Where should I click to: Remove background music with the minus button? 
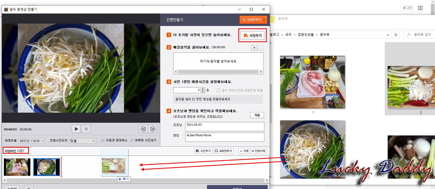pos(261,48)
